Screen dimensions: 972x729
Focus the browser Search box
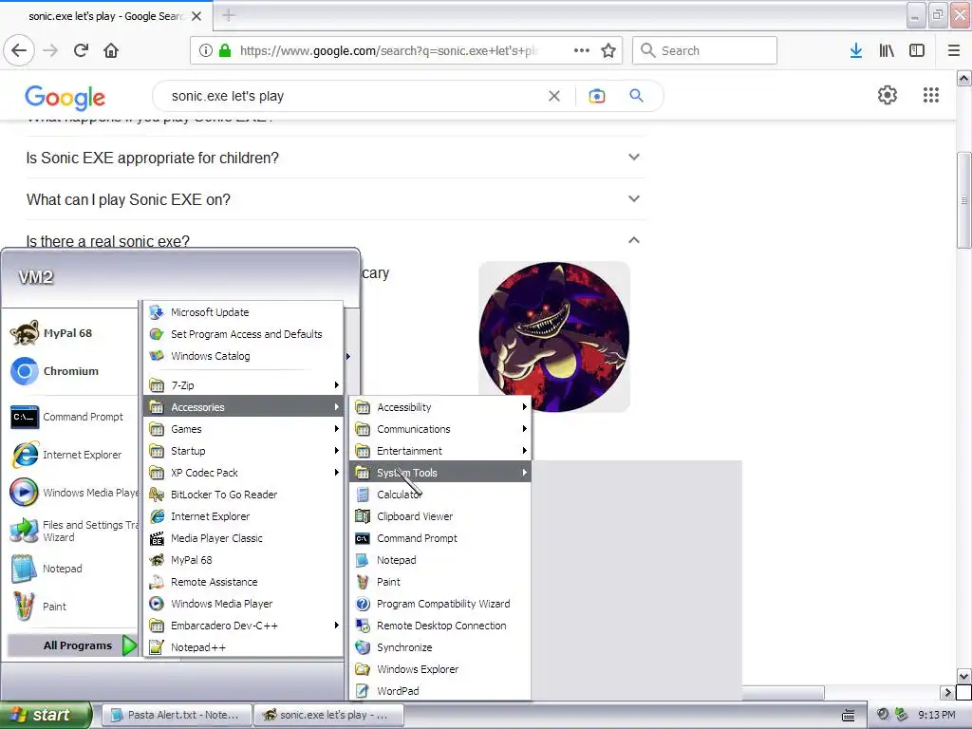pyautogui.click(x=705, y=51)
